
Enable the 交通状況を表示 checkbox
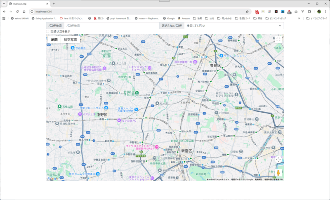click(x=48, y=31)
